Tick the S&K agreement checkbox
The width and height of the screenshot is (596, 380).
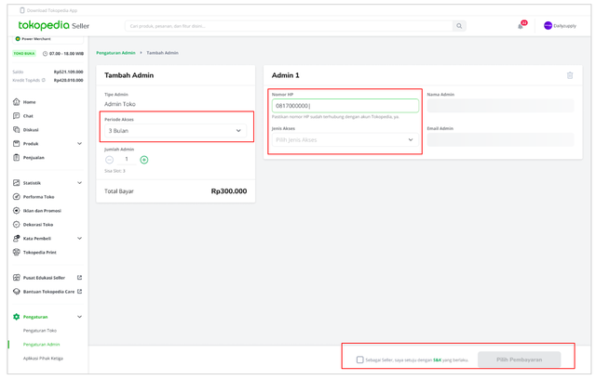click(359, 360)
